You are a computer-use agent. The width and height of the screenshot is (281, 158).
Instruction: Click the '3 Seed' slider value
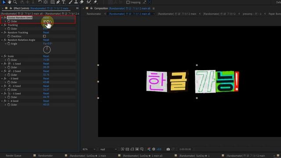[46, 82]
